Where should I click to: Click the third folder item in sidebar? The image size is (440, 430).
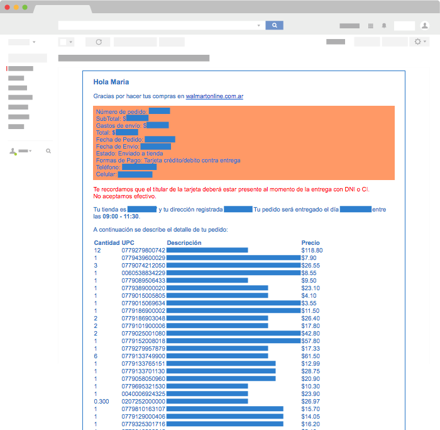coord(18,88)
